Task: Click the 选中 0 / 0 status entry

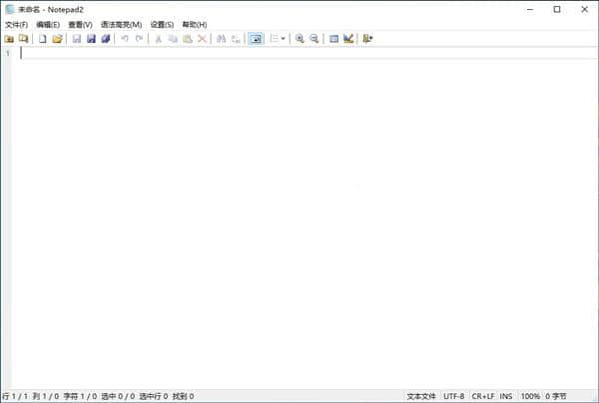Action: click(118, 396)
